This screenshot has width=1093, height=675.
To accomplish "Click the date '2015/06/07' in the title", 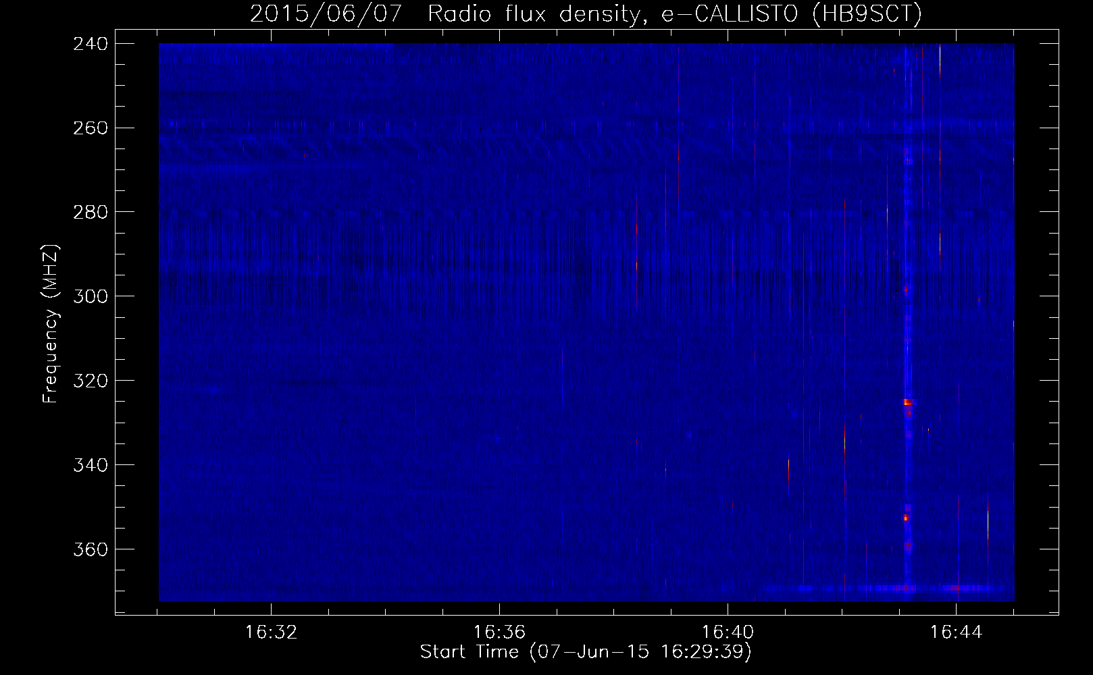I will pos(326,13).
